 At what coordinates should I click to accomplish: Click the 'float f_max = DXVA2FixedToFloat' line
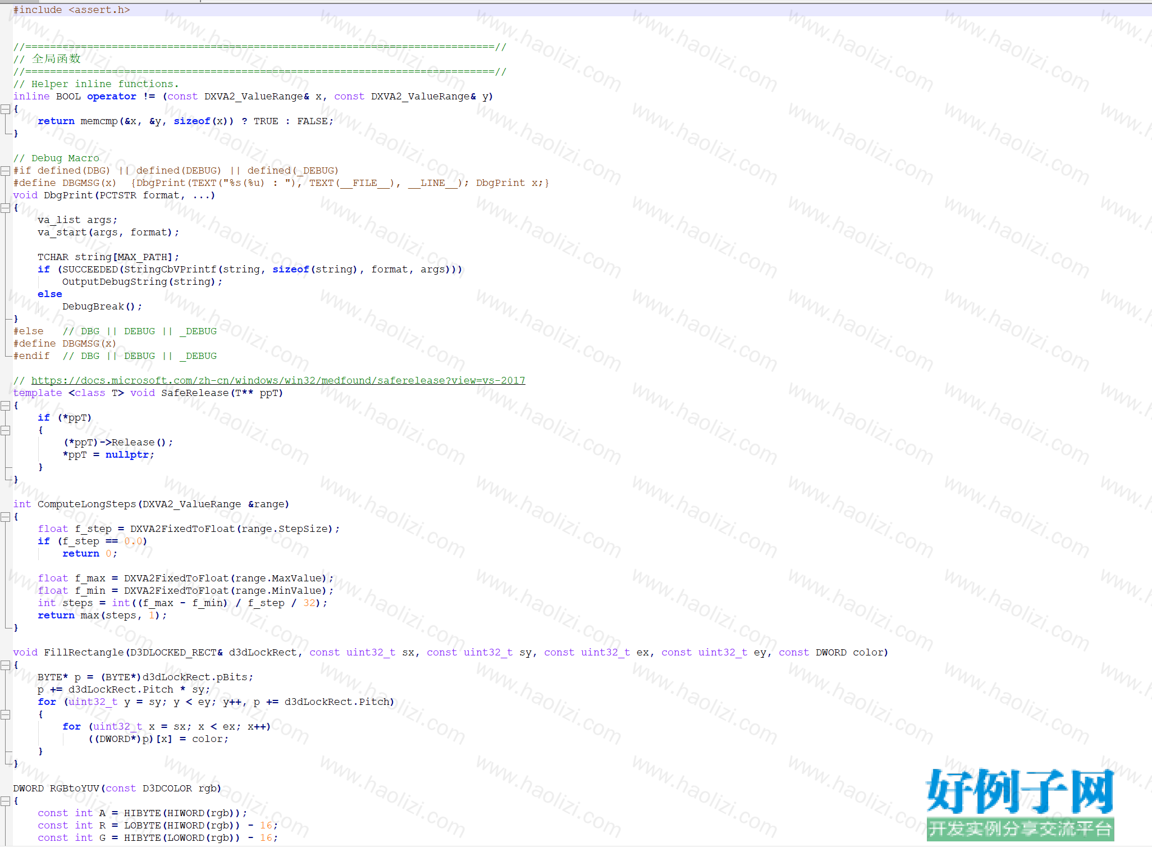click(185, 579)
